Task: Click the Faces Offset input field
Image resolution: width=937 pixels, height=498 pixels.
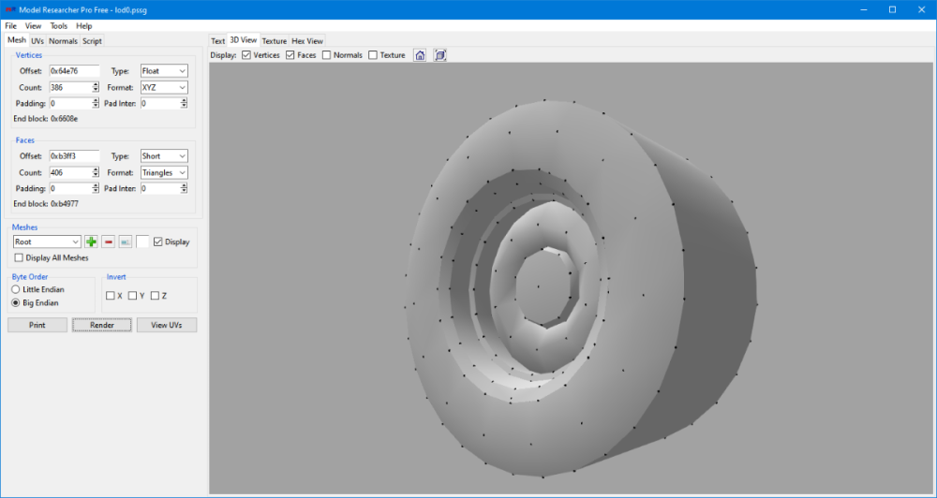Action: pyautogui.click(x=75, y=155)
